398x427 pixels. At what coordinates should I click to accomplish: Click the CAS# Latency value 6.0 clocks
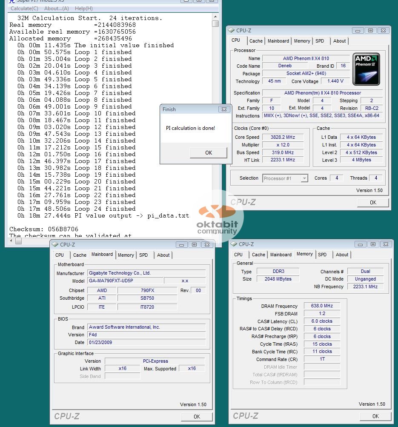pos(322,321)
